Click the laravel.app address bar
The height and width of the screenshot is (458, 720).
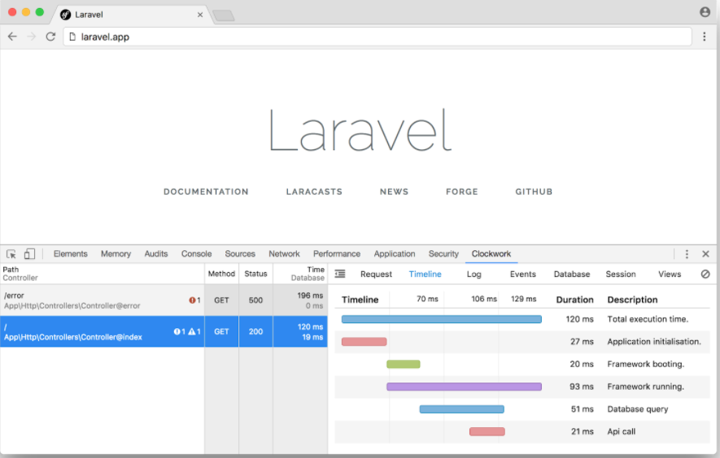(x=377, y=37)
